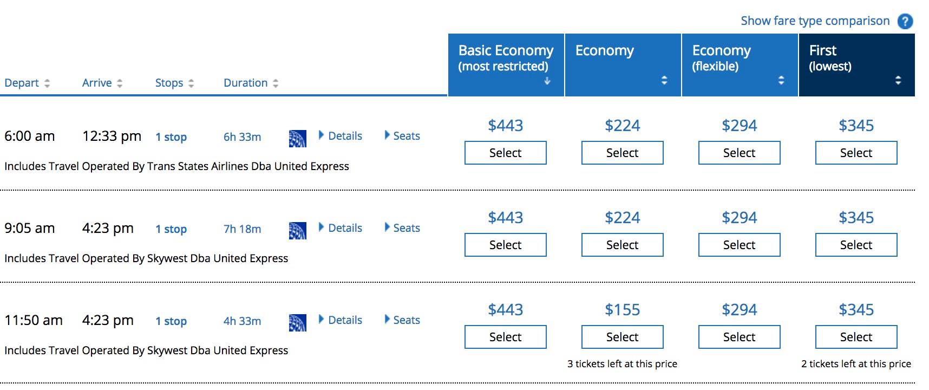Expand Seats for the 9:05 am flight
This screenshot has width=929, height=390.
402,228
